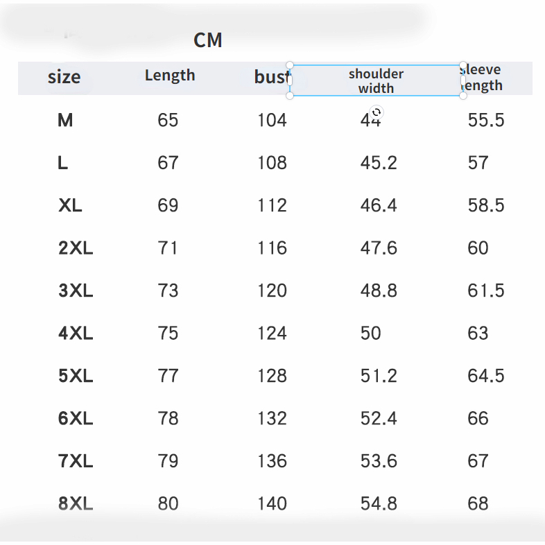Click the "XL" size row label
The height and width of the screenshot is (545, 545).
point(70,206)
